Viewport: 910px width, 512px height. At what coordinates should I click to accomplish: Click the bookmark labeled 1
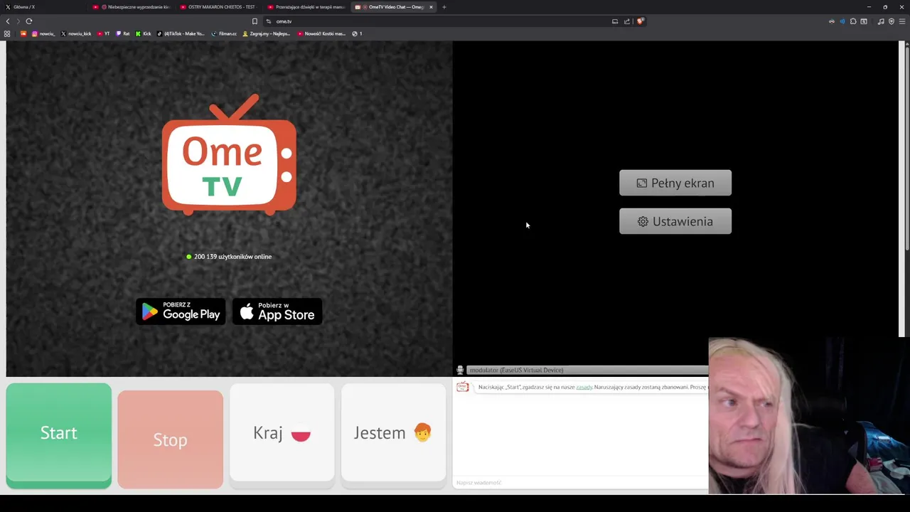click(x=358, y=33)
